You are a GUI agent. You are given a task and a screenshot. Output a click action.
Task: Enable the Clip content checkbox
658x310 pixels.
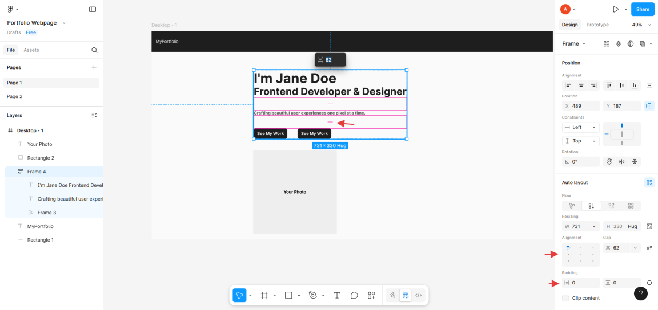pyautogui.click(x=565, y=298)
